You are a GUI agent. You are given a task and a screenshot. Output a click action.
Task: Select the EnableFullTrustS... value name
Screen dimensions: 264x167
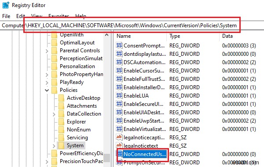(144, 79)
